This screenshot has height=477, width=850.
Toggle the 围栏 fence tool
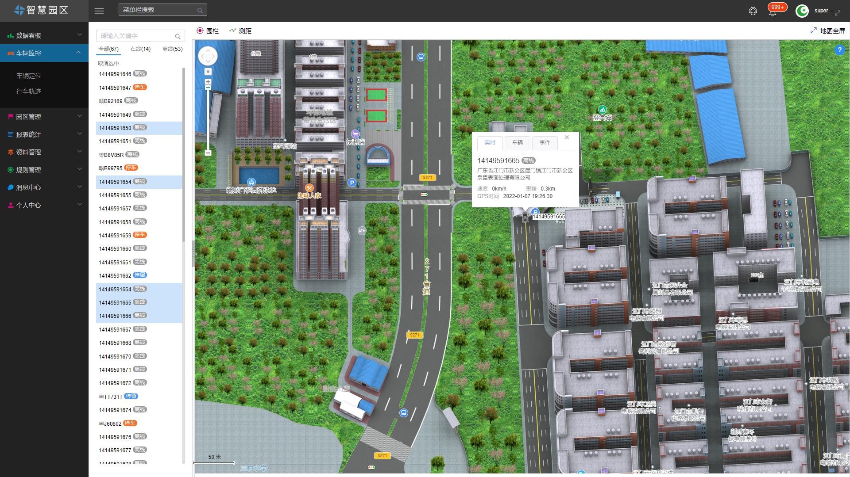(x=208, y=31)
